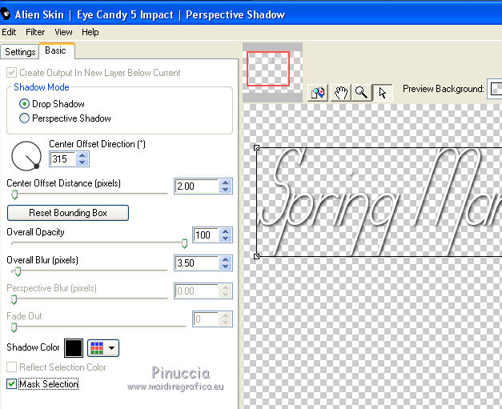Click the Overall Opacity value field
This screenshot has width=502, height=409.
207,235
